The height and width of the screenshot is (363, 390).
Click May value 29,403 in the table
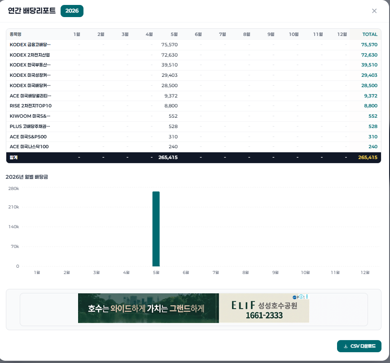point(169,75)
